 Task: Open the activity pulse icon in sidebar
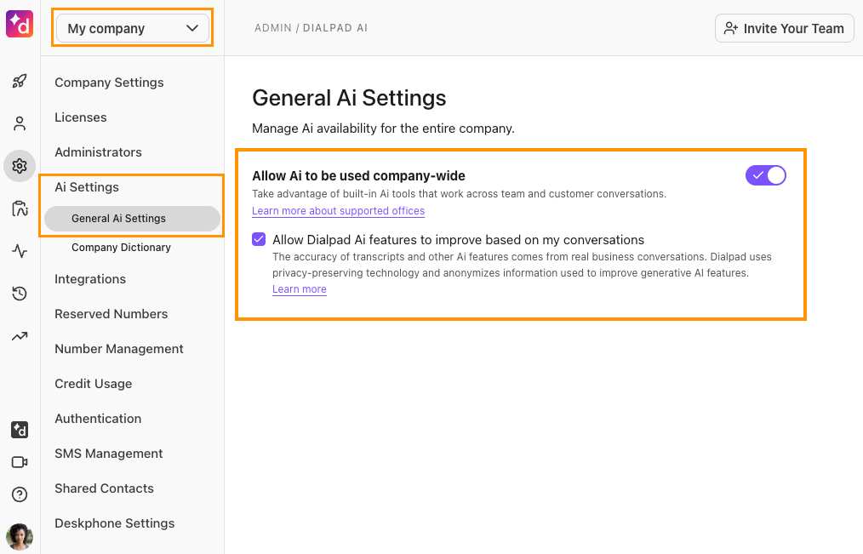[x=20, y=251]
